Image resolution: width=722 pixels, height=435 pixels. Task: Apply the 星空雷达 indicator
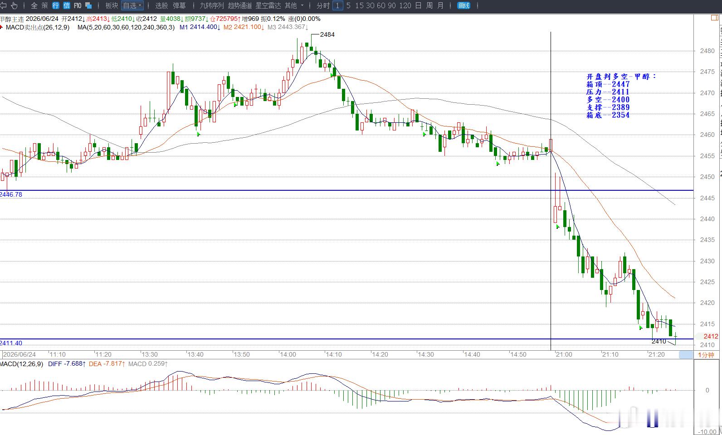[x=268, y=5]
